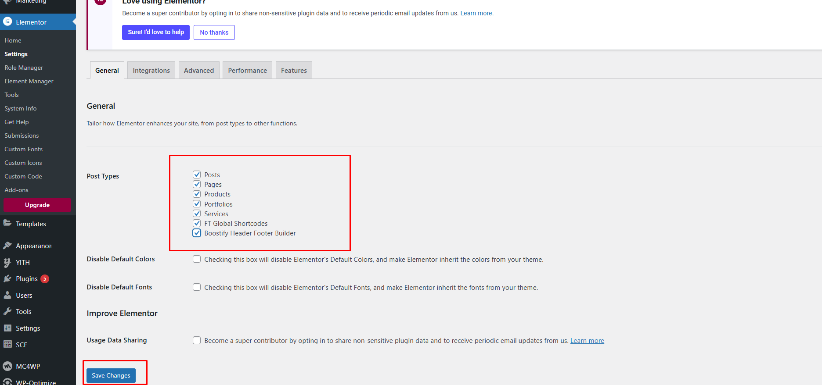The width and height of the screenshot is (822, 385).
Task: Uncheck Boostify Header Footer Builder checkbox
Action: (197, 233)
